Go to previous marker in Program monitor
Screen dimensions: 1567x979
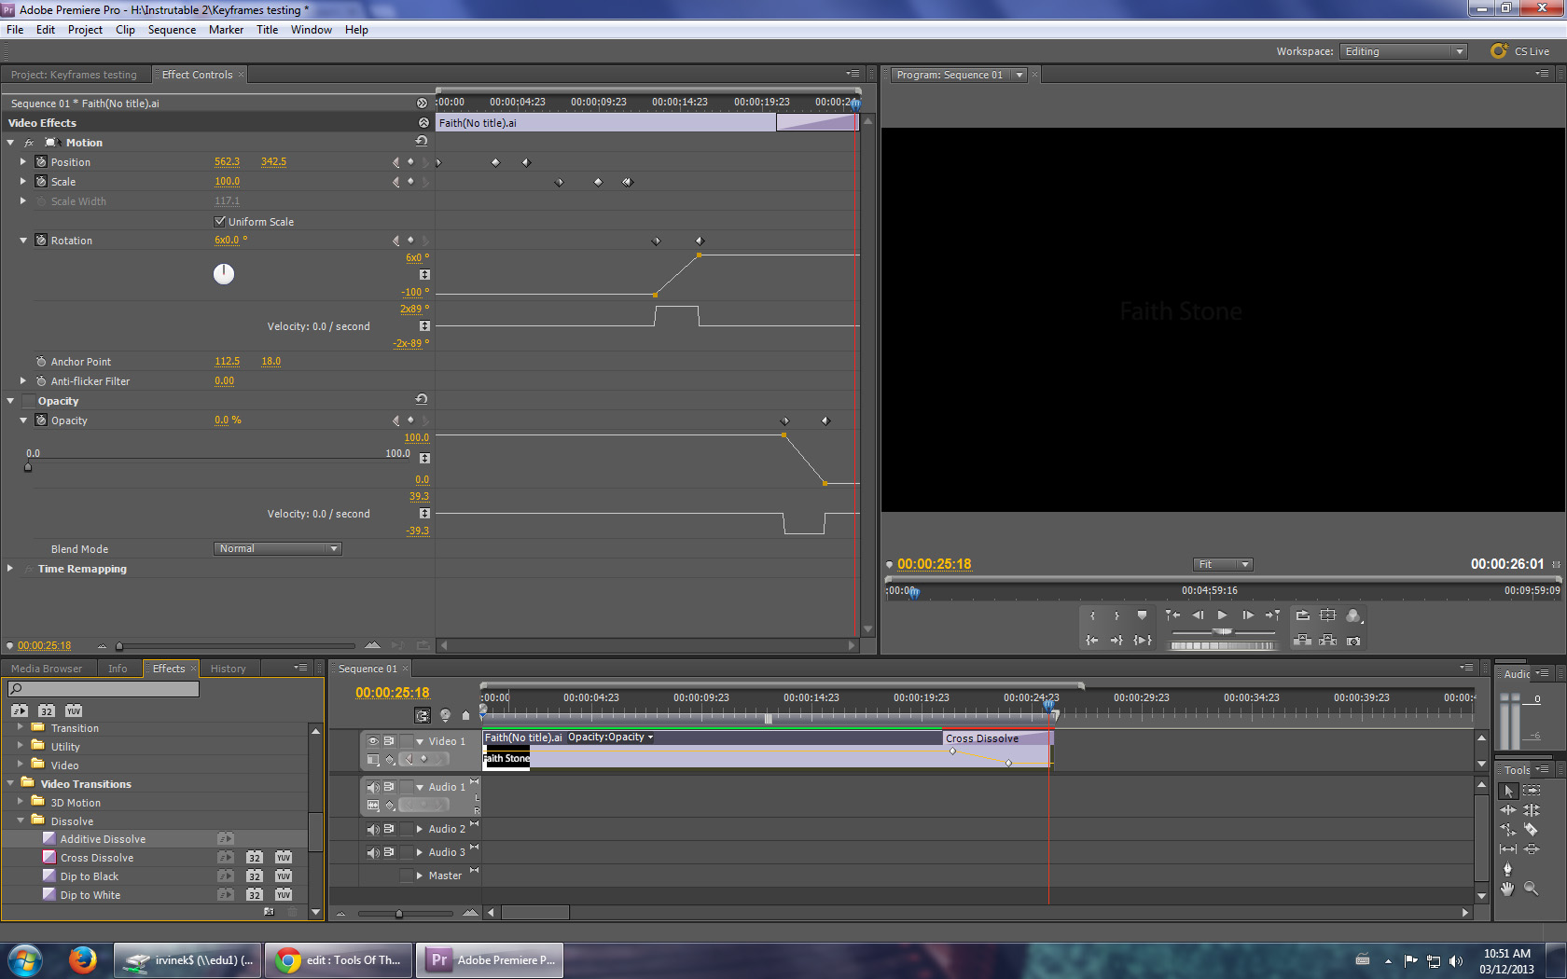click(x=1172, y=615)
